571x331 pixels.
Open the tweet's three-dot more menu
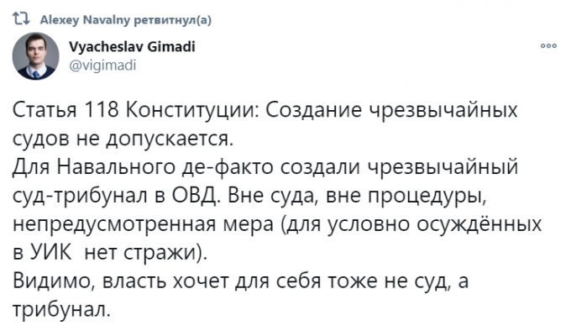(x=548, y=46)
